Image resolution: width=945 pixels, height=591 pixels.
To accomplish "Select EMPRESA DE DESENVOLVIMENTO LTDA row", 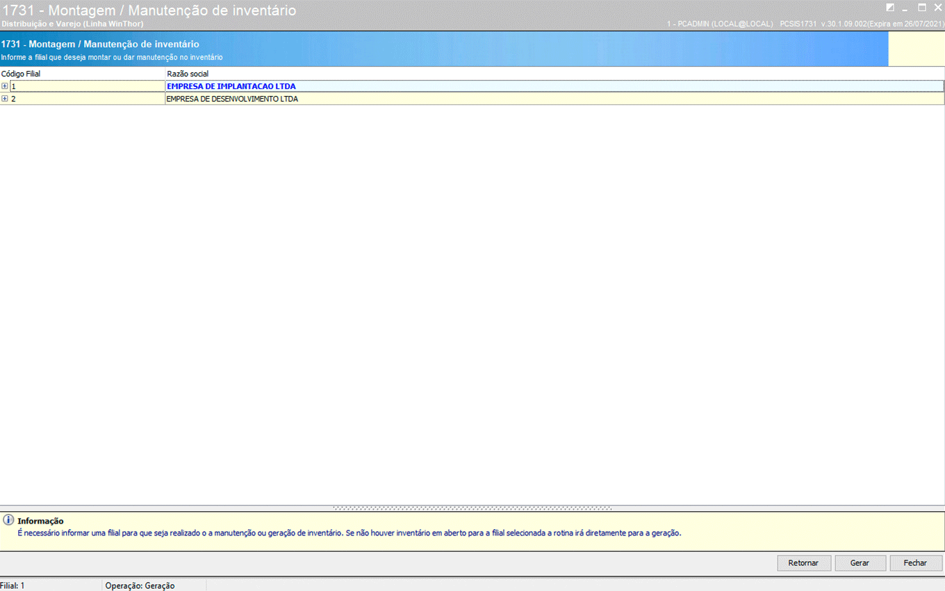I will 232,99.
